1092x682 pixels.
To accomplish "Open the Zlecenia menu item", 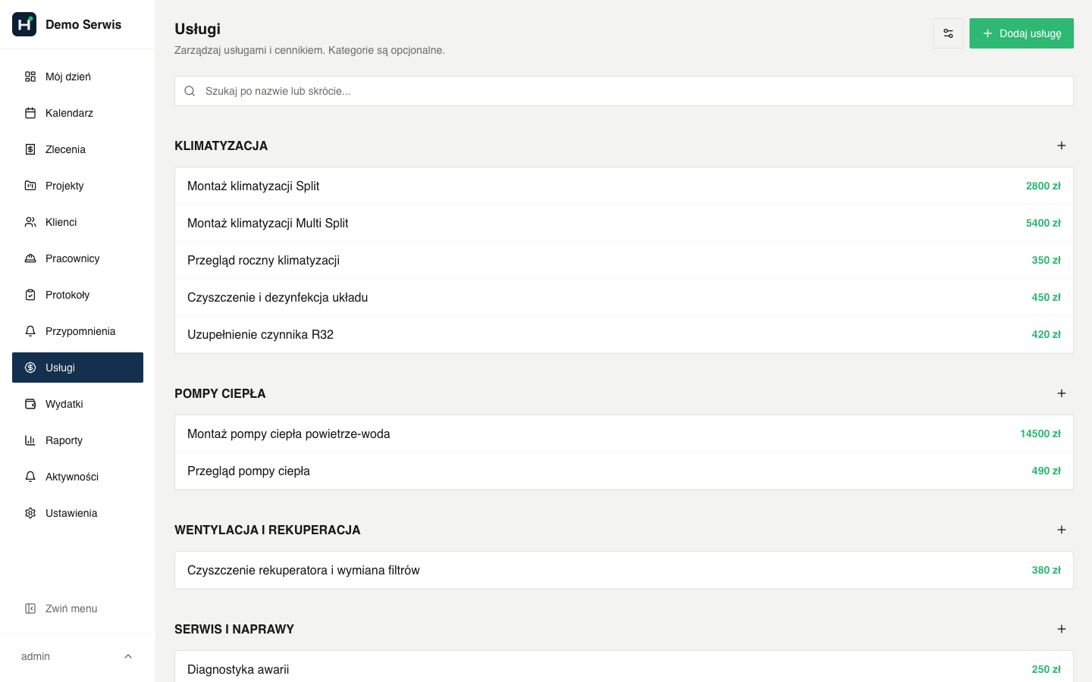I will (x=77, y=149).
